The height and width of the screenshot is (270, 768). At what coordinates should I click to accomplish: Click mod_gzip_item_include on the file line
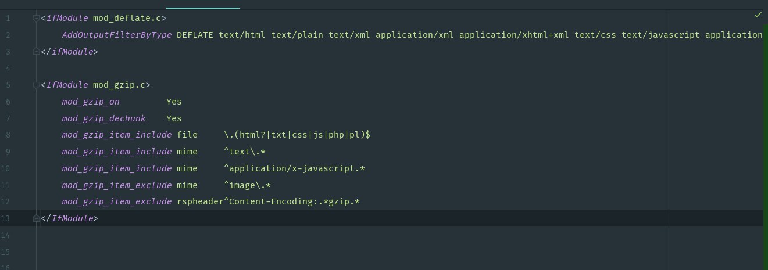click(x=116, y=135)
